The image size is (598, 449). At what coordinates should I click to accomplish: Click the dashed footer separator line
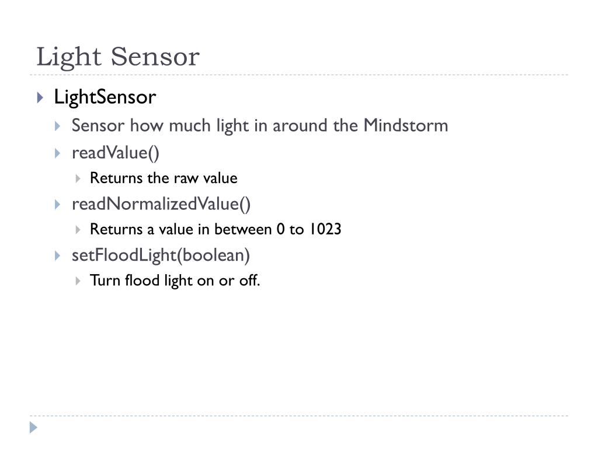coord(299,416)
